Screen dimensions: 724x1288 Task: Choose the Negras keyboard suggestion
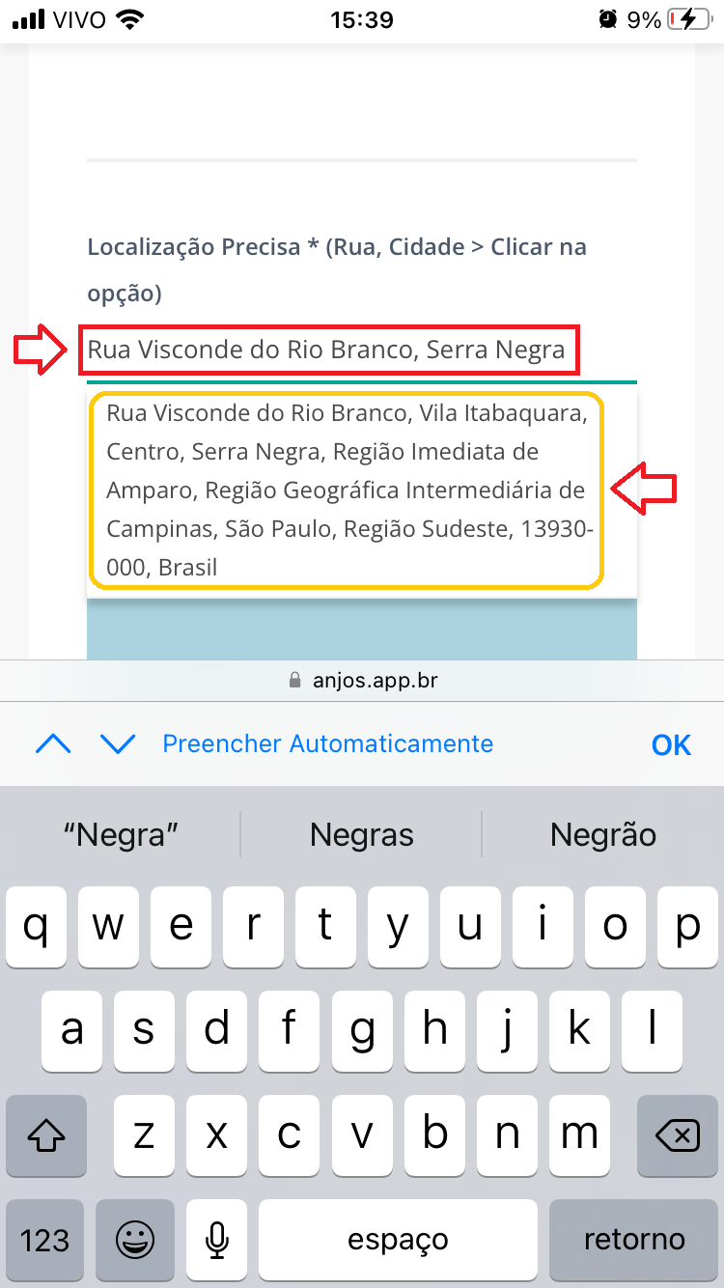pyautogui.click(x=362, y=834)
